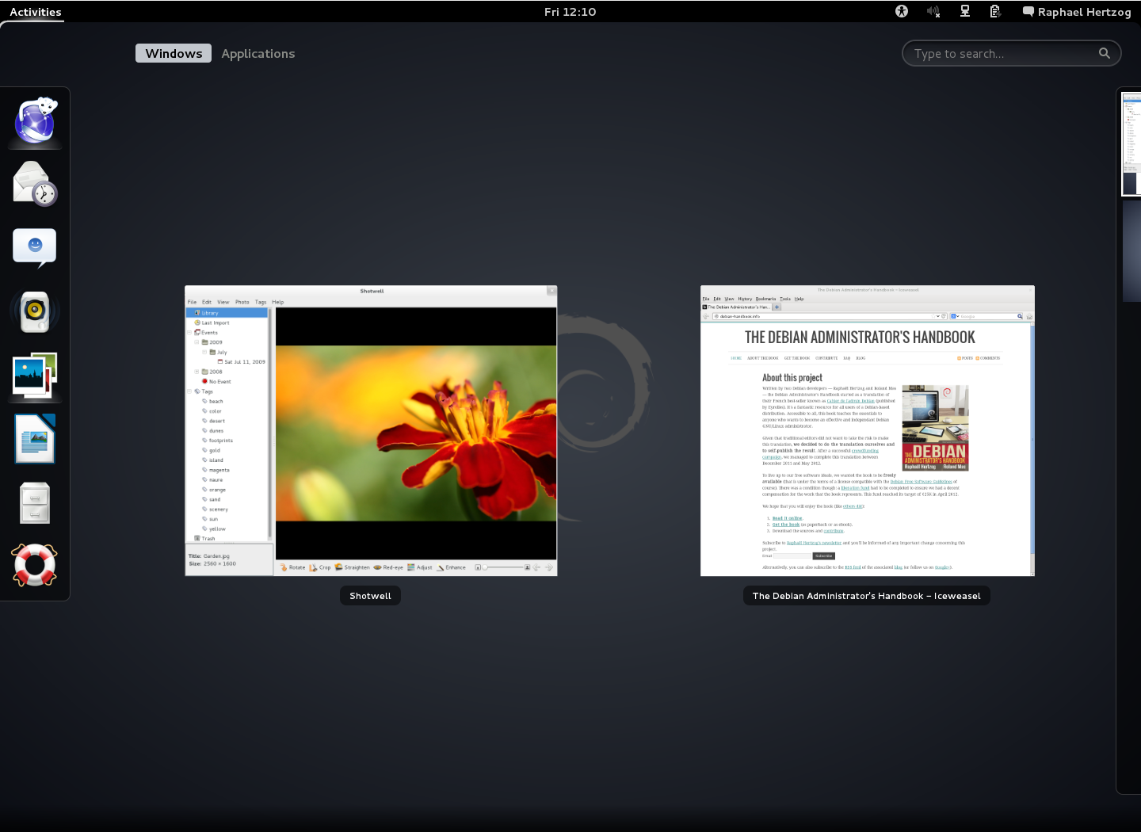The height and width of the screenshot is (832, 1141).
Task: Select Library in Shotwell sidebar
Action: (227, 313)
